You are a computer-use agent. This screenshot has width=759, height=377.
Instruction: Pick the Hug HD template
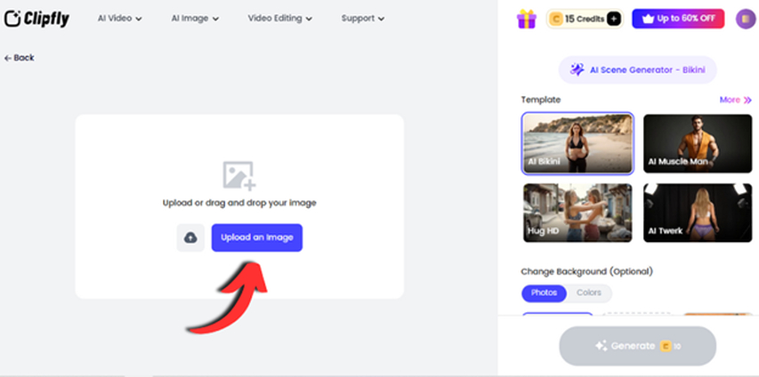pyautogui.click(x=577, y=213)
